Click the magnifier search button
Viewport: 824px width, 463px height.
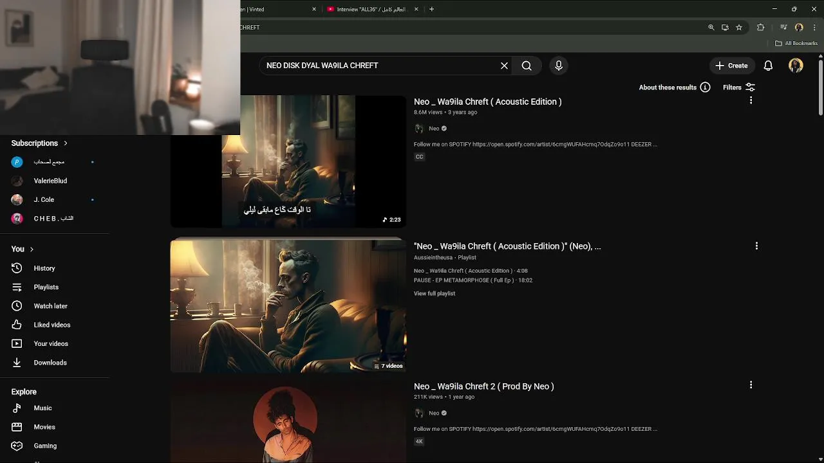[527, 66]
